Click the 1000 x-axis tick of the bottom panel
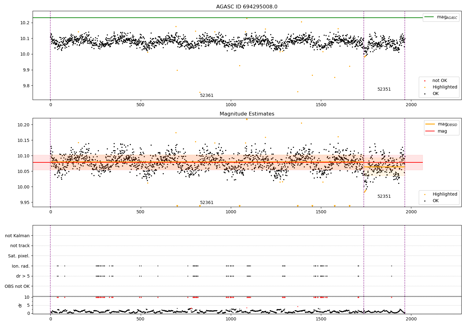This screenshot has width=466, height=326. click(231, 319)
